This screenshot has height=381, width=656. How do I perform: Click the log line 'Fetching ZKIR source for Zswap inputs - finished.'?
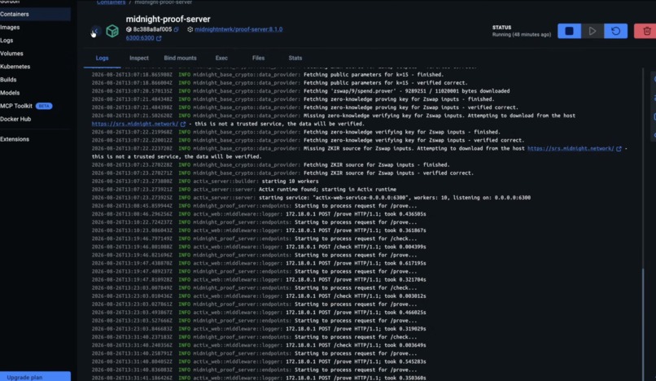(x=271, y=165)
